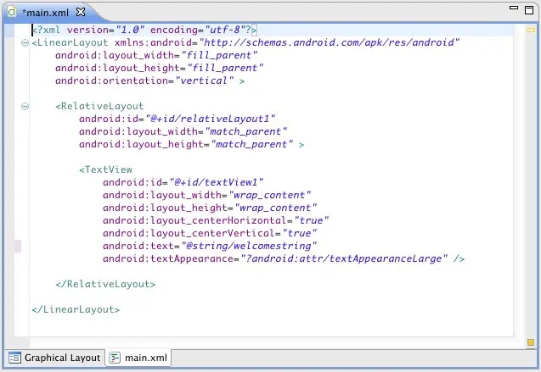Collapse the LinearLayout element fold
The width and height of the screenshot is (541, 372).
coord(25,42)
